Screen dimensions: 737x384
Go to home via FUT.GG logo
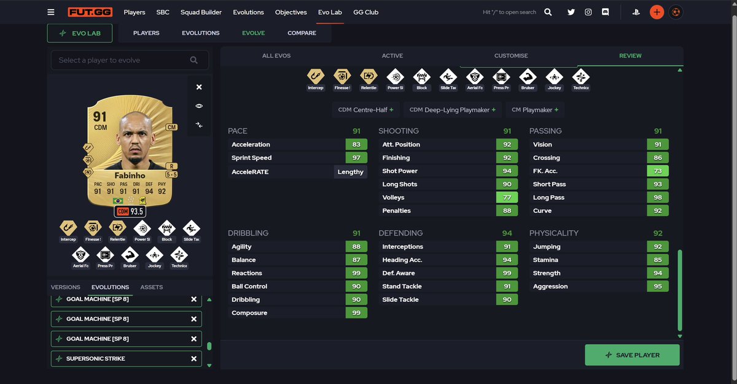[x=89, y=12]
